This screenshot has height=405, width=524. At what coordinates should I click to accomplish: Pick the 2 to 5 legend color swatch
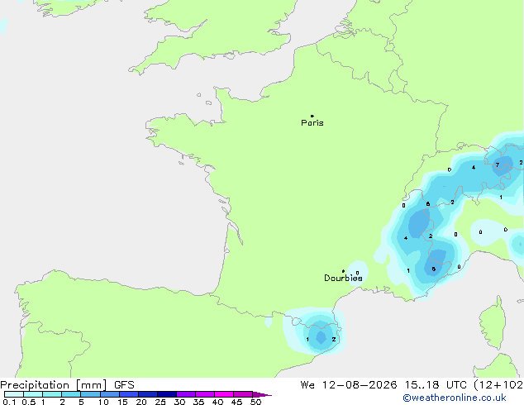[x=71, y=394]
